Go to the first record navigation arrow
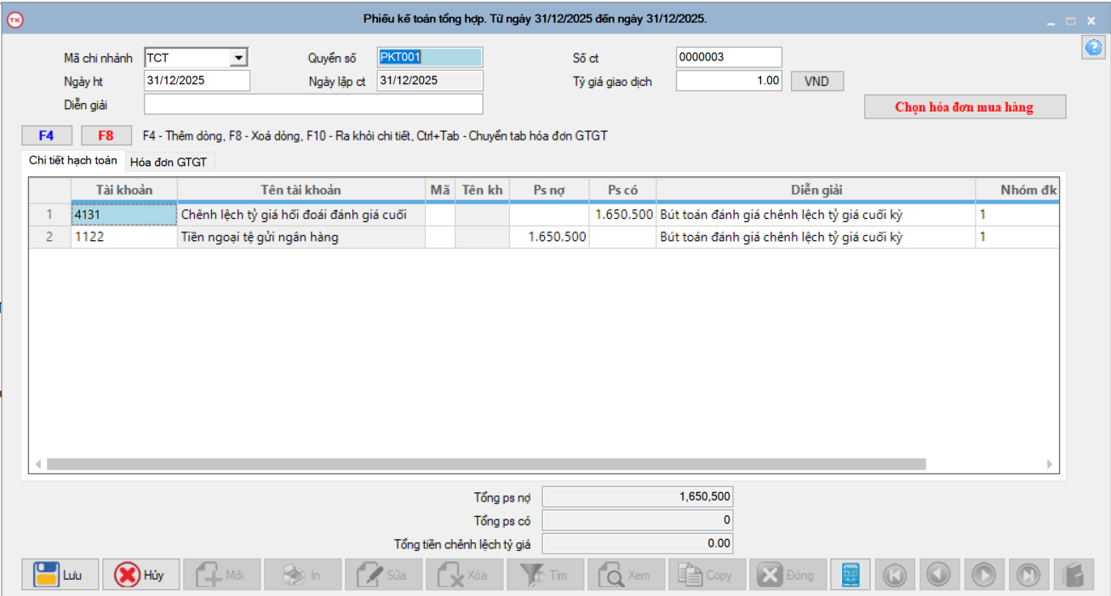1111x596 pixels. point(896,575)
